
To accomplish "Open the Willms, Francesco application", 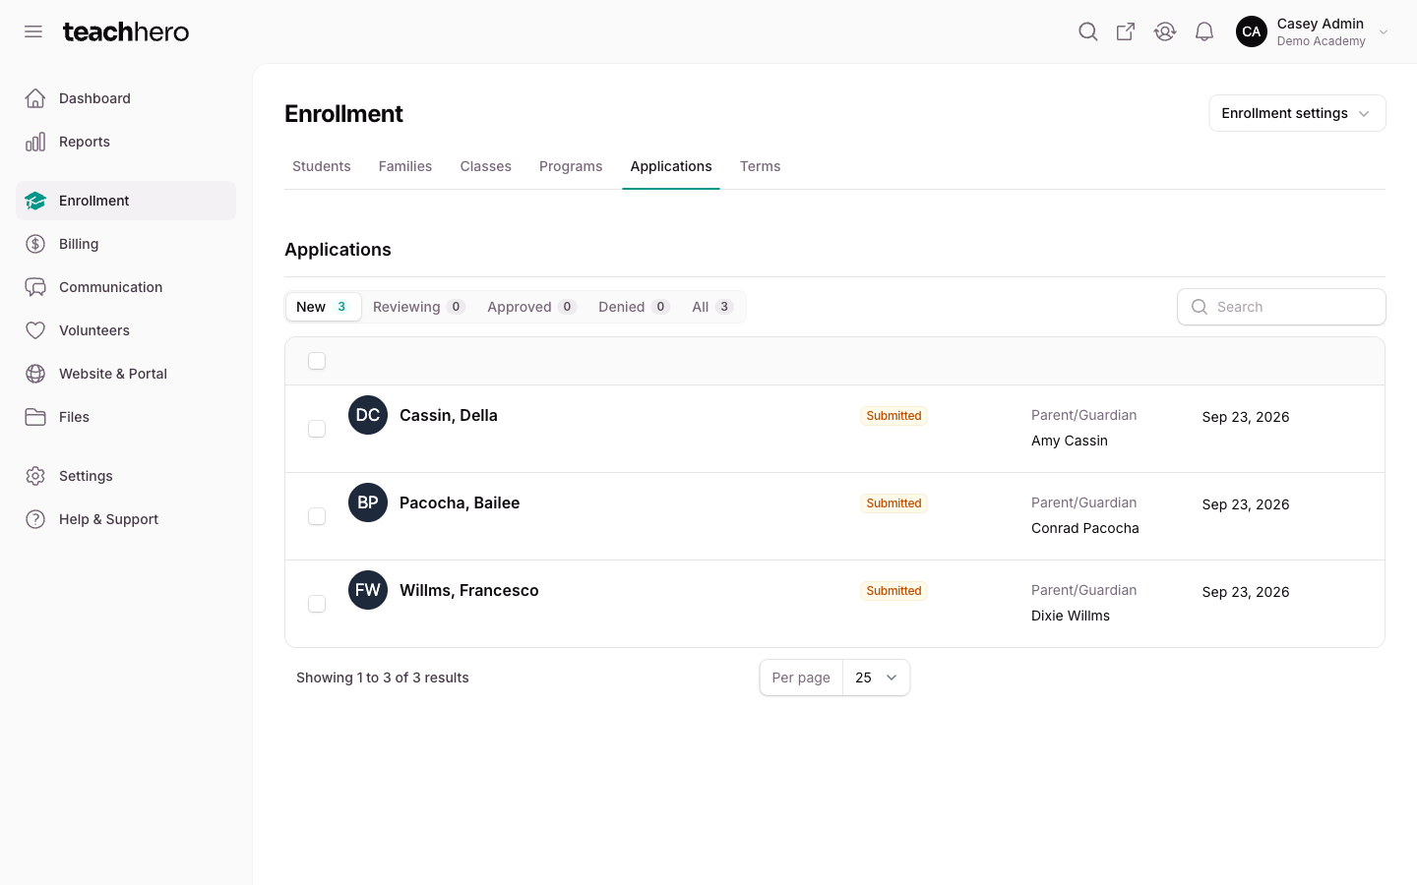I will click(469, 590).
